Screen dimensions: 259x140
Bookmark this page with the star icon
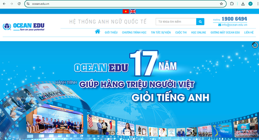[x=221, y=4]
